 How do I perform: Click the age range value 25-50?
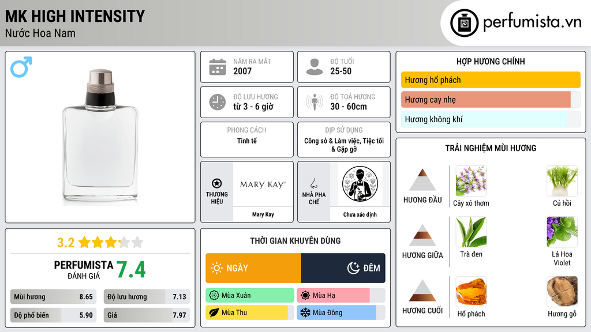click(341, 71)
